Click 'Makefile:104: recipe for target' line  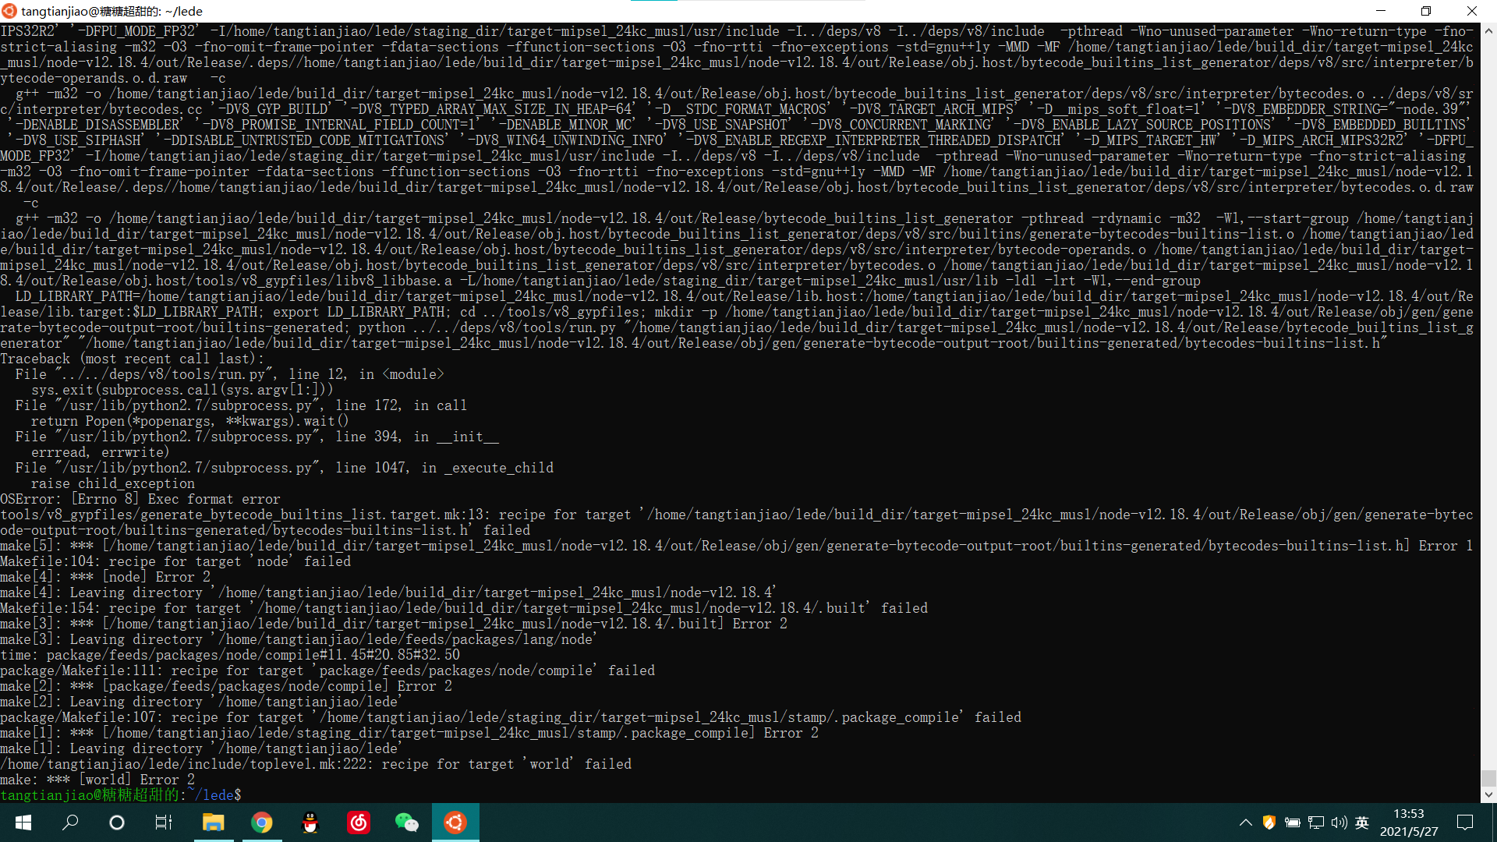tap(175, 561)
